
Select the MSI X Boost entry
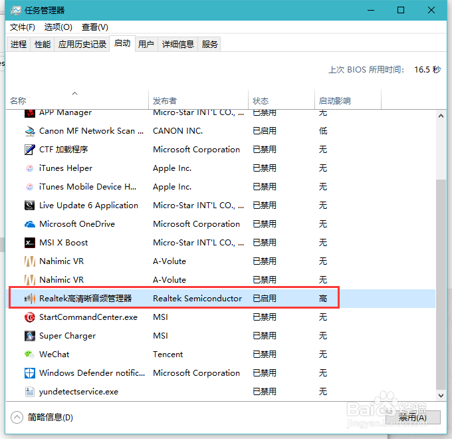[x=63, y=243]
